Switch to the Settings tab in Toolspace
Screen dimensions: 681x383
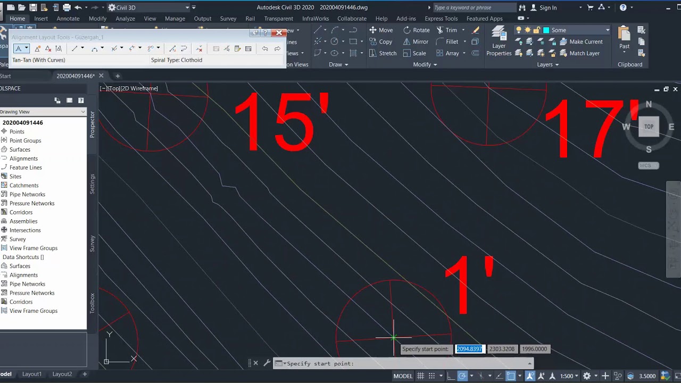pyautogui.click(x=92, y=184)
